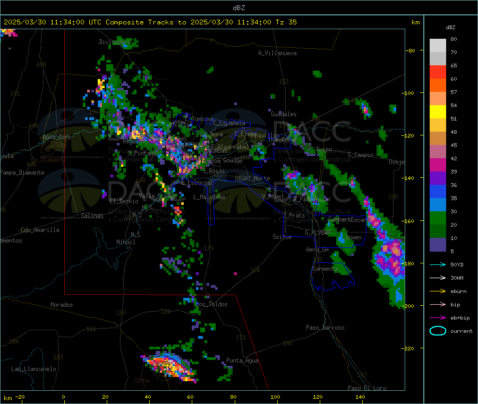Click the 'E_Escorial' place label
478x404 pixels.
tap(197, 183)
